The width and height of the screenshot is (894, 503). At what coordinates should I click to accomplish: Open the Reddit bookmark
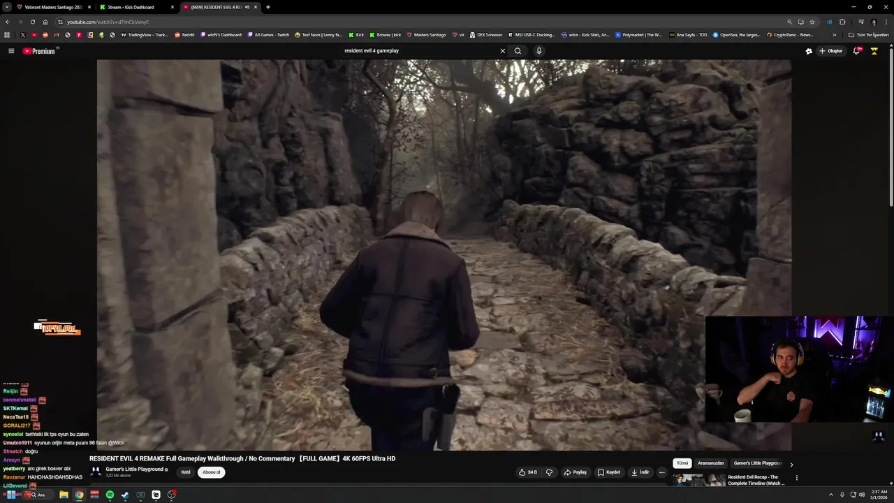click(x=184, y=34)
